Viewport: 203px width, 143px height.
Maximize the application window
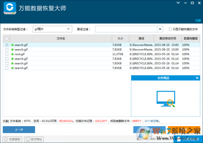click(x=190, y=3)
